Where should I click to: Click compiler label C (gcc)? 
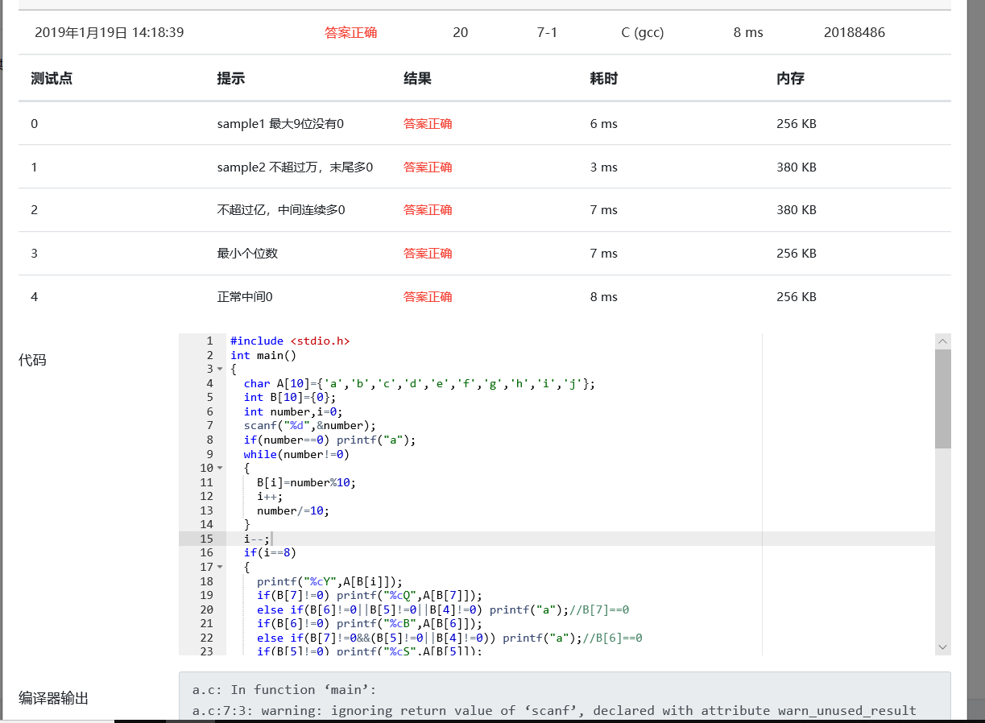tap(643, 33)
